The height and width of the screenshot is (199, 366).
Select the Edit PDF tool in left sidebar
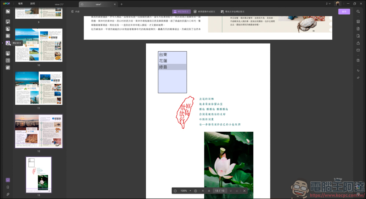tap(8, 29)
